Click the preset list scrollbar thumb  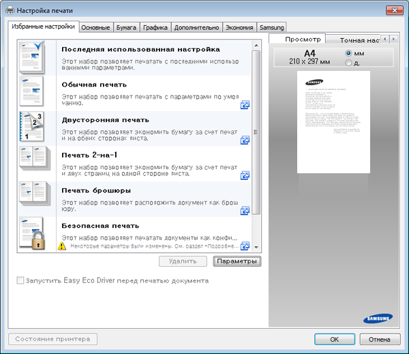[256, 132]
